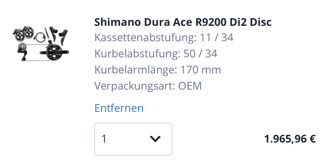Click the dropdown chevron arrow in quantity box

(155, 139)
